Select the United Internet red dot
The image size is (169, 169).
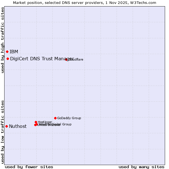click(35, 125)
